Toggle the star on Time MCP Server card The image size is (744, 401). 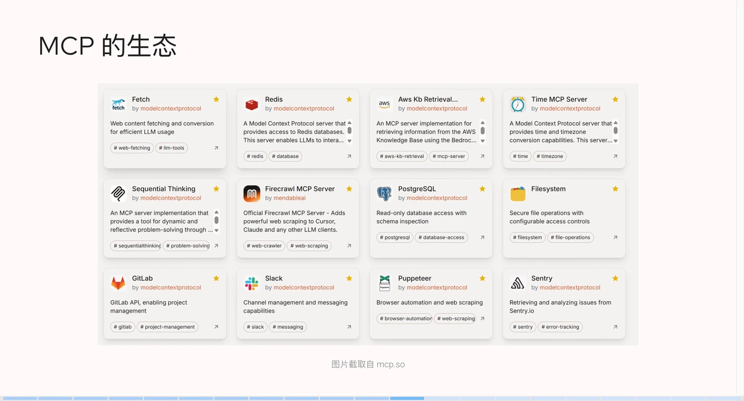point(616,99)
